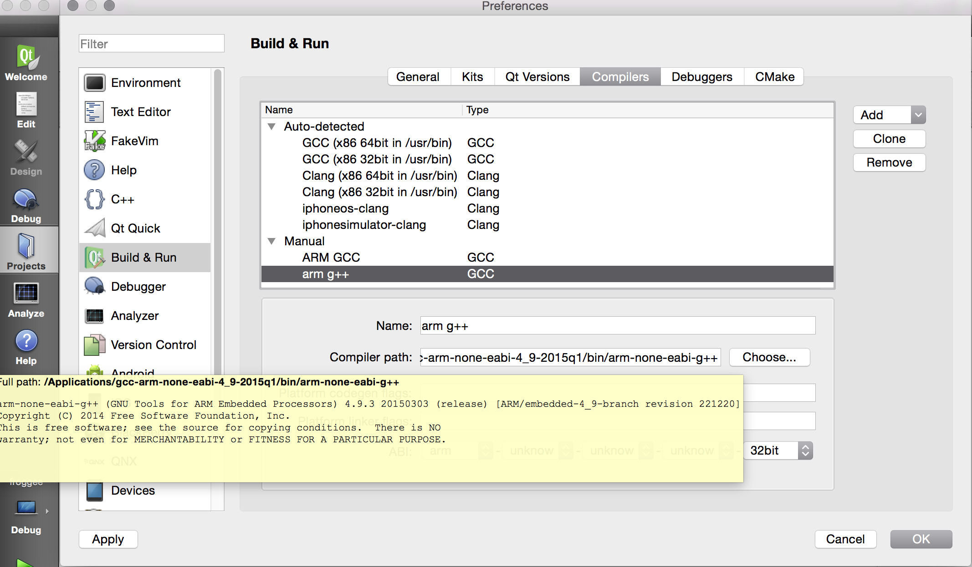This screenshot has height=567, width=972.
Task: Select the FakeVim settings category
Action: [x=145, y=141]
